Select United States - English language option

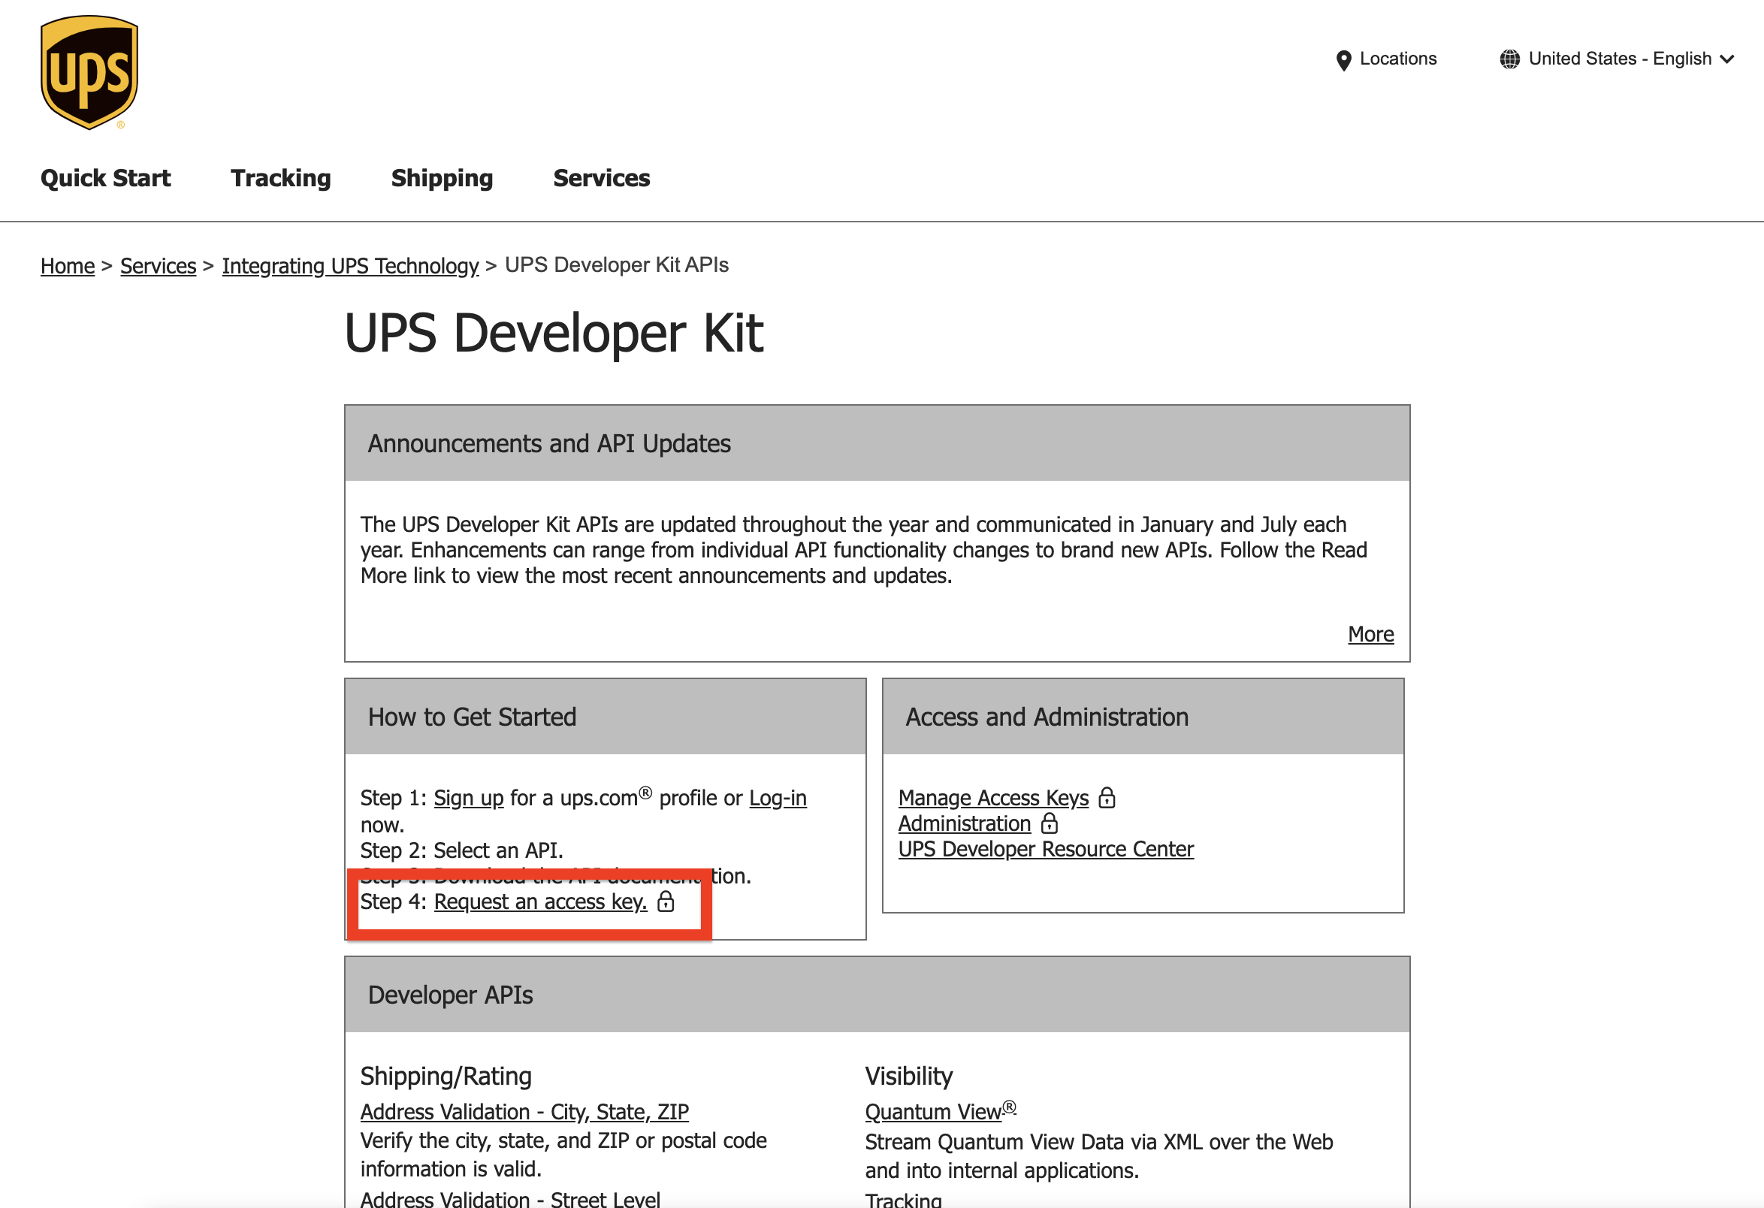coord(1620,59)
